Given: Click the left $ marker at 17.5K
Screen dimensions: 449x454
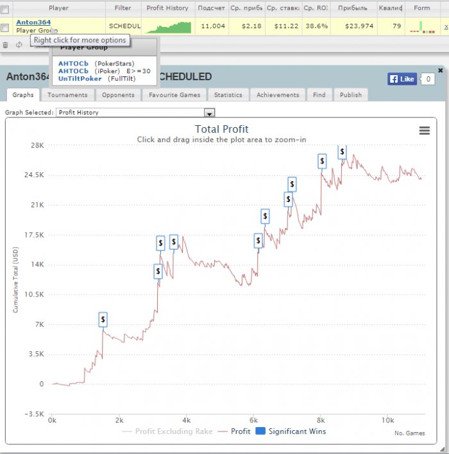Looking at the screenshot, I should pos(160,243).
